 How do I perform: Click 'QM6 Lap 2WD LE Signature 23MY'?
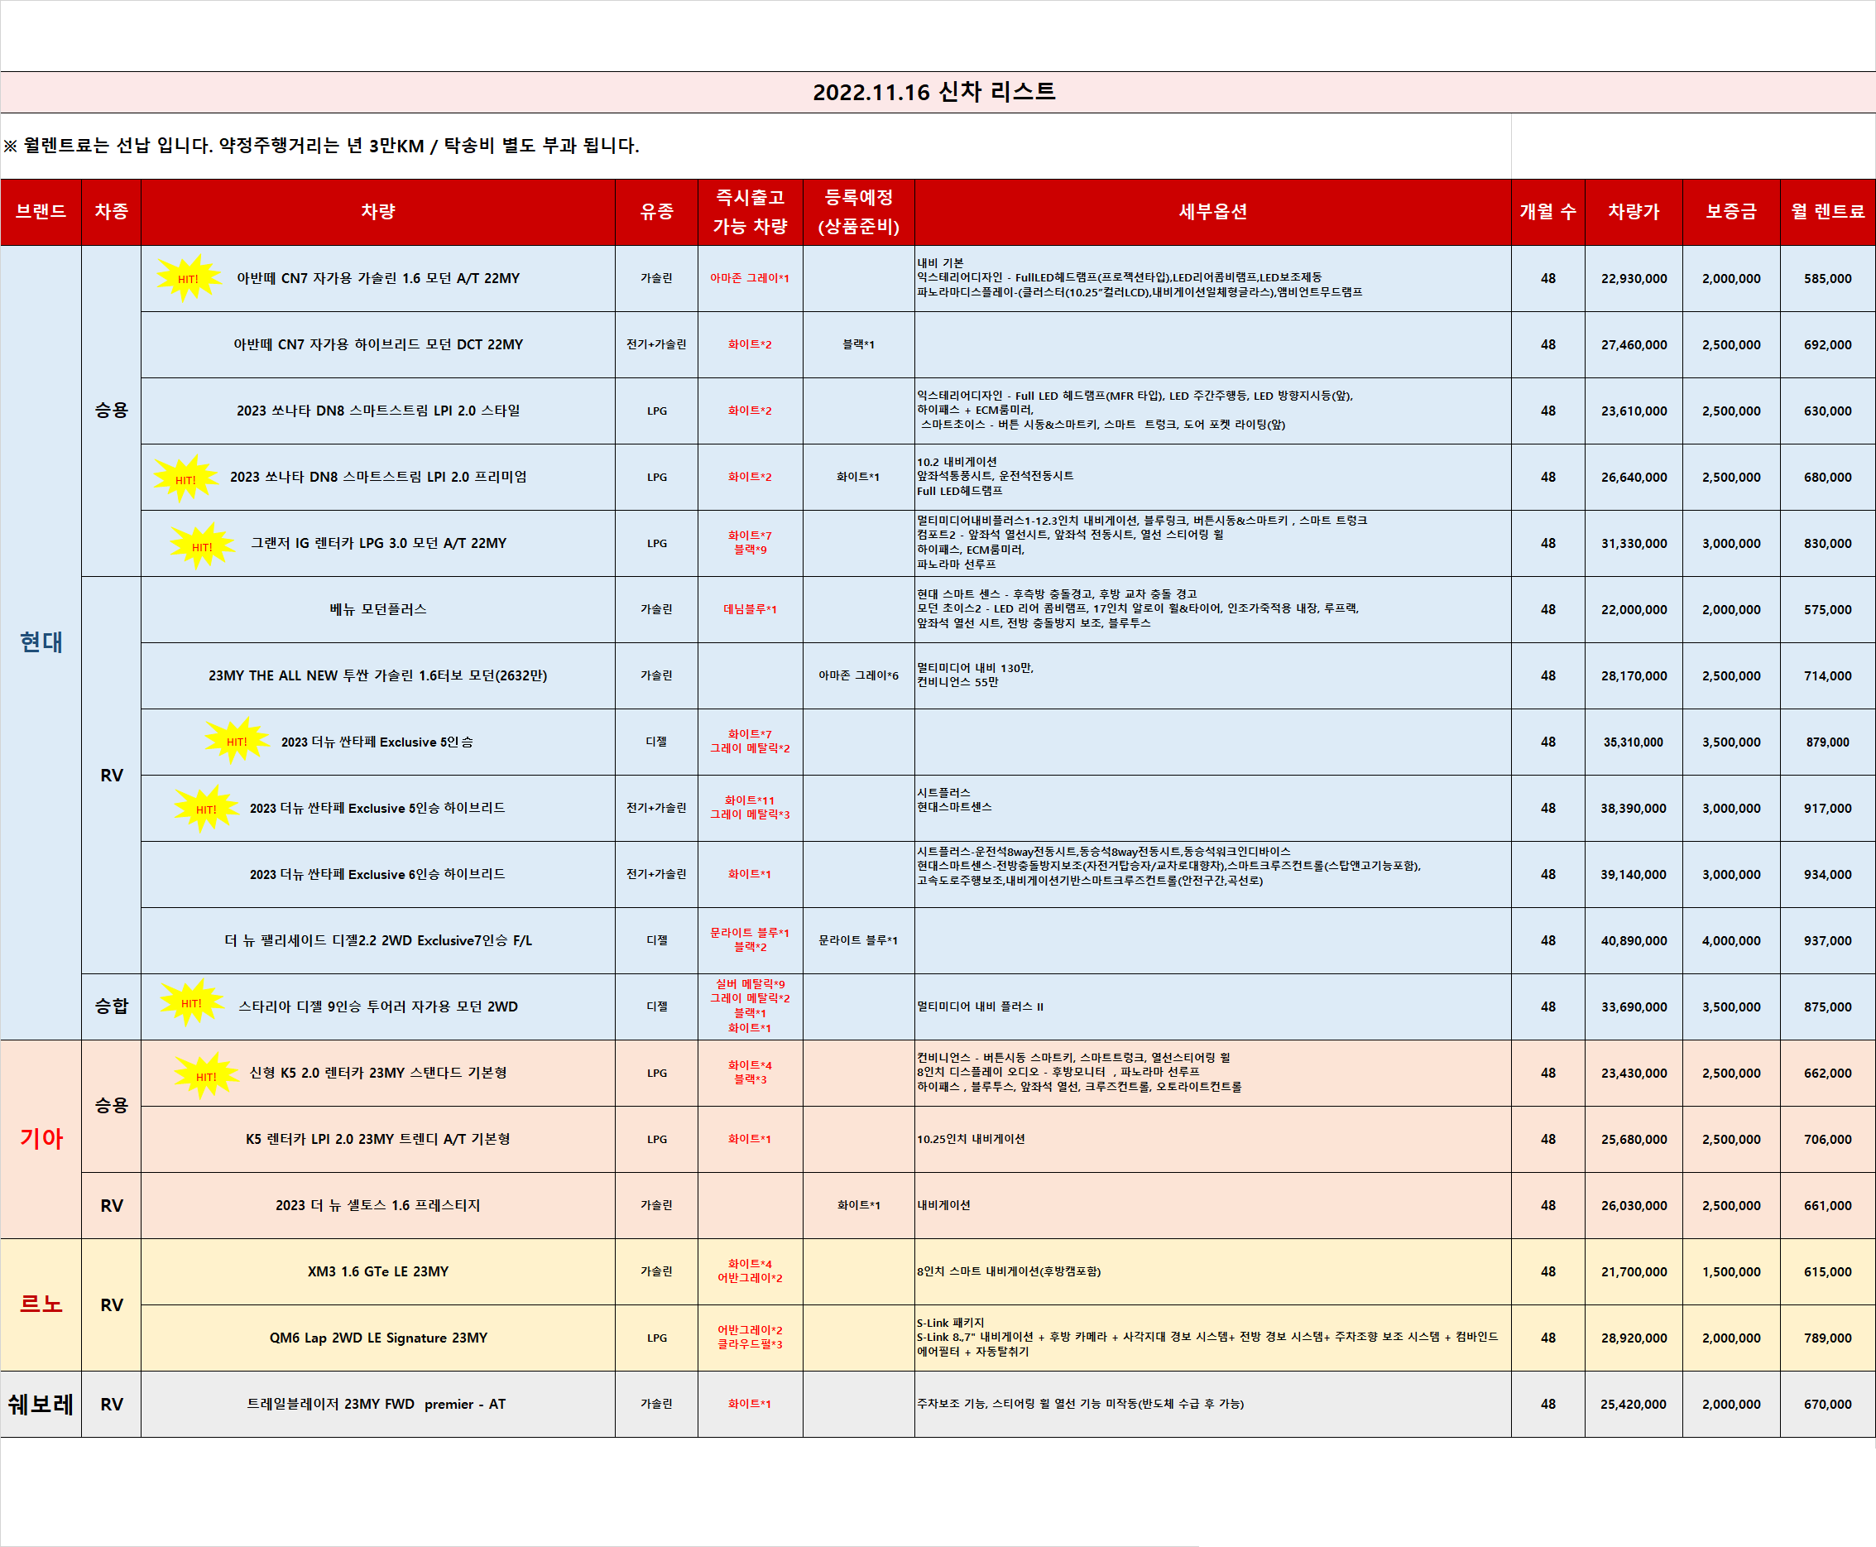(x=377, y=1338)
